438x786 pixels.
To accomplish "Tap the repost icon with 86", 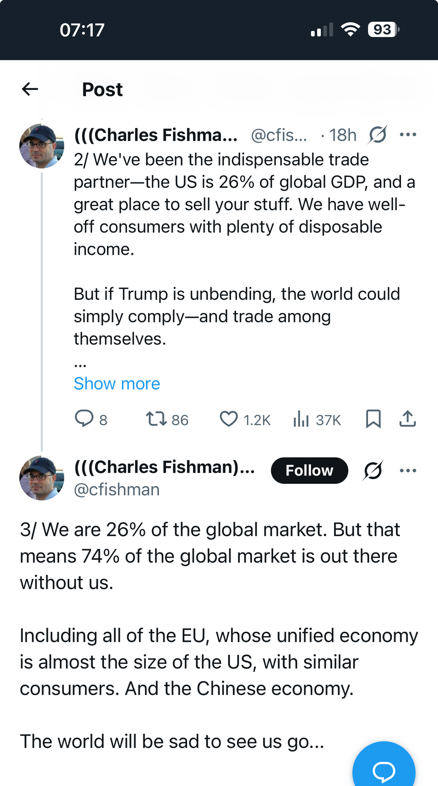I will pos(156,419).
